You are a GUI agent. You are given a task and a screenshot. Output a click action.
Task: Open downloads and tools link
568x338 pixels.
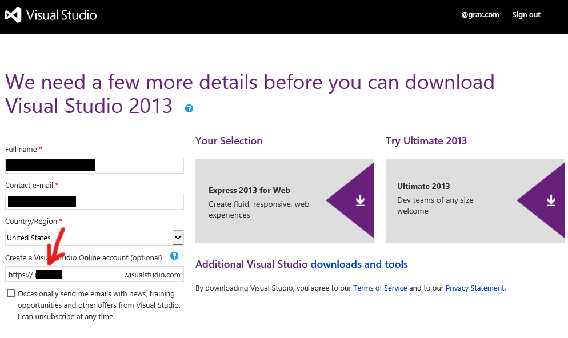point(359,264)
